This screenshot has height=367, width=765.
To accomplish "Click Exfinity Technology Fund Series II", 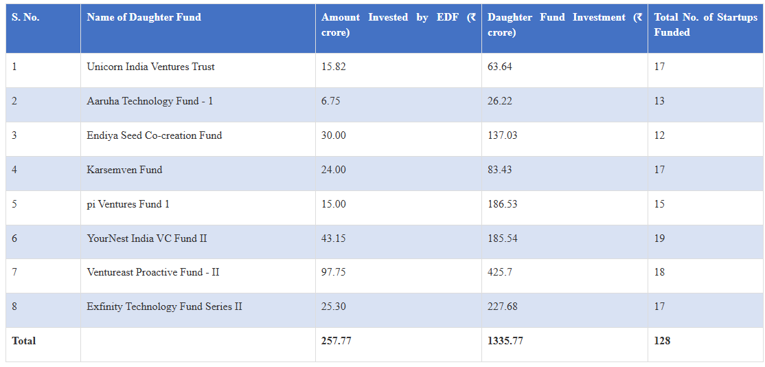I will pyautogui.click(x=164, y=307).
